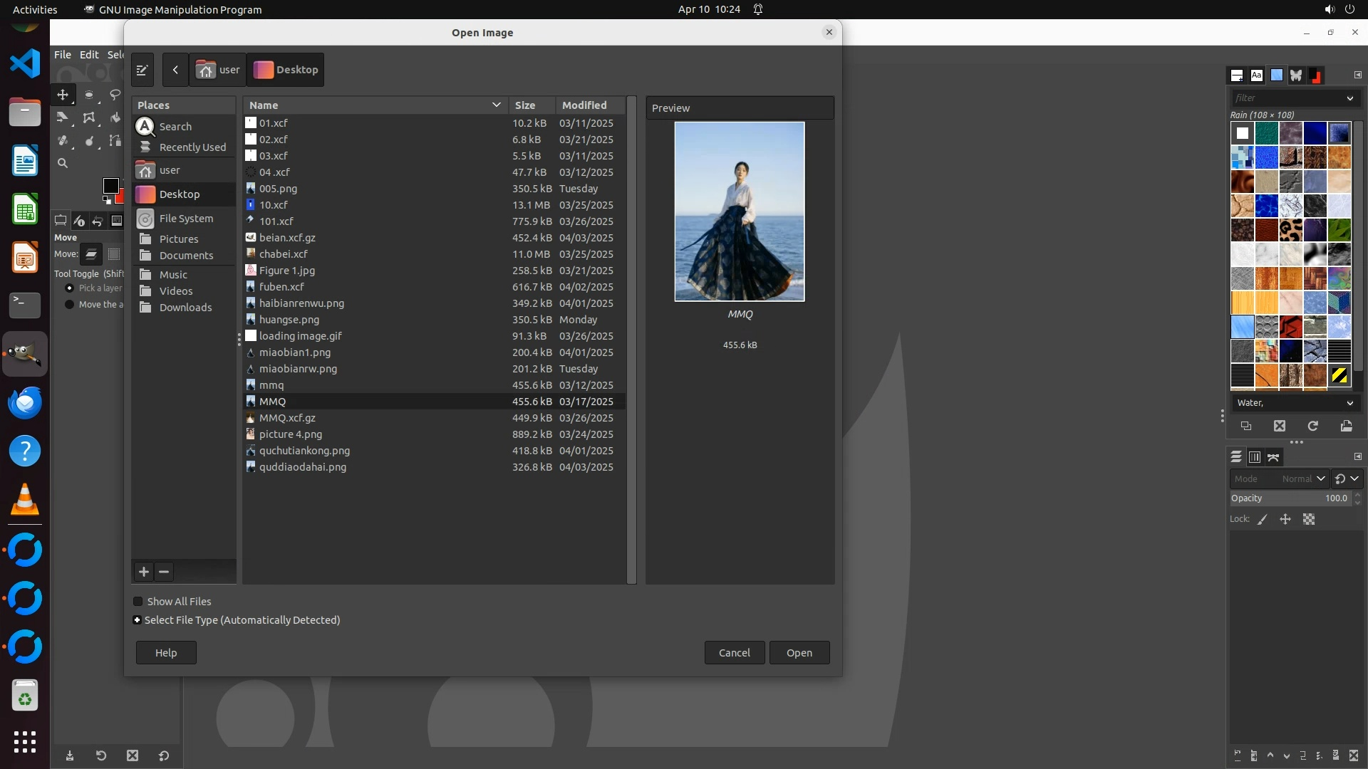Open the Edit menu

click(89, 55)
